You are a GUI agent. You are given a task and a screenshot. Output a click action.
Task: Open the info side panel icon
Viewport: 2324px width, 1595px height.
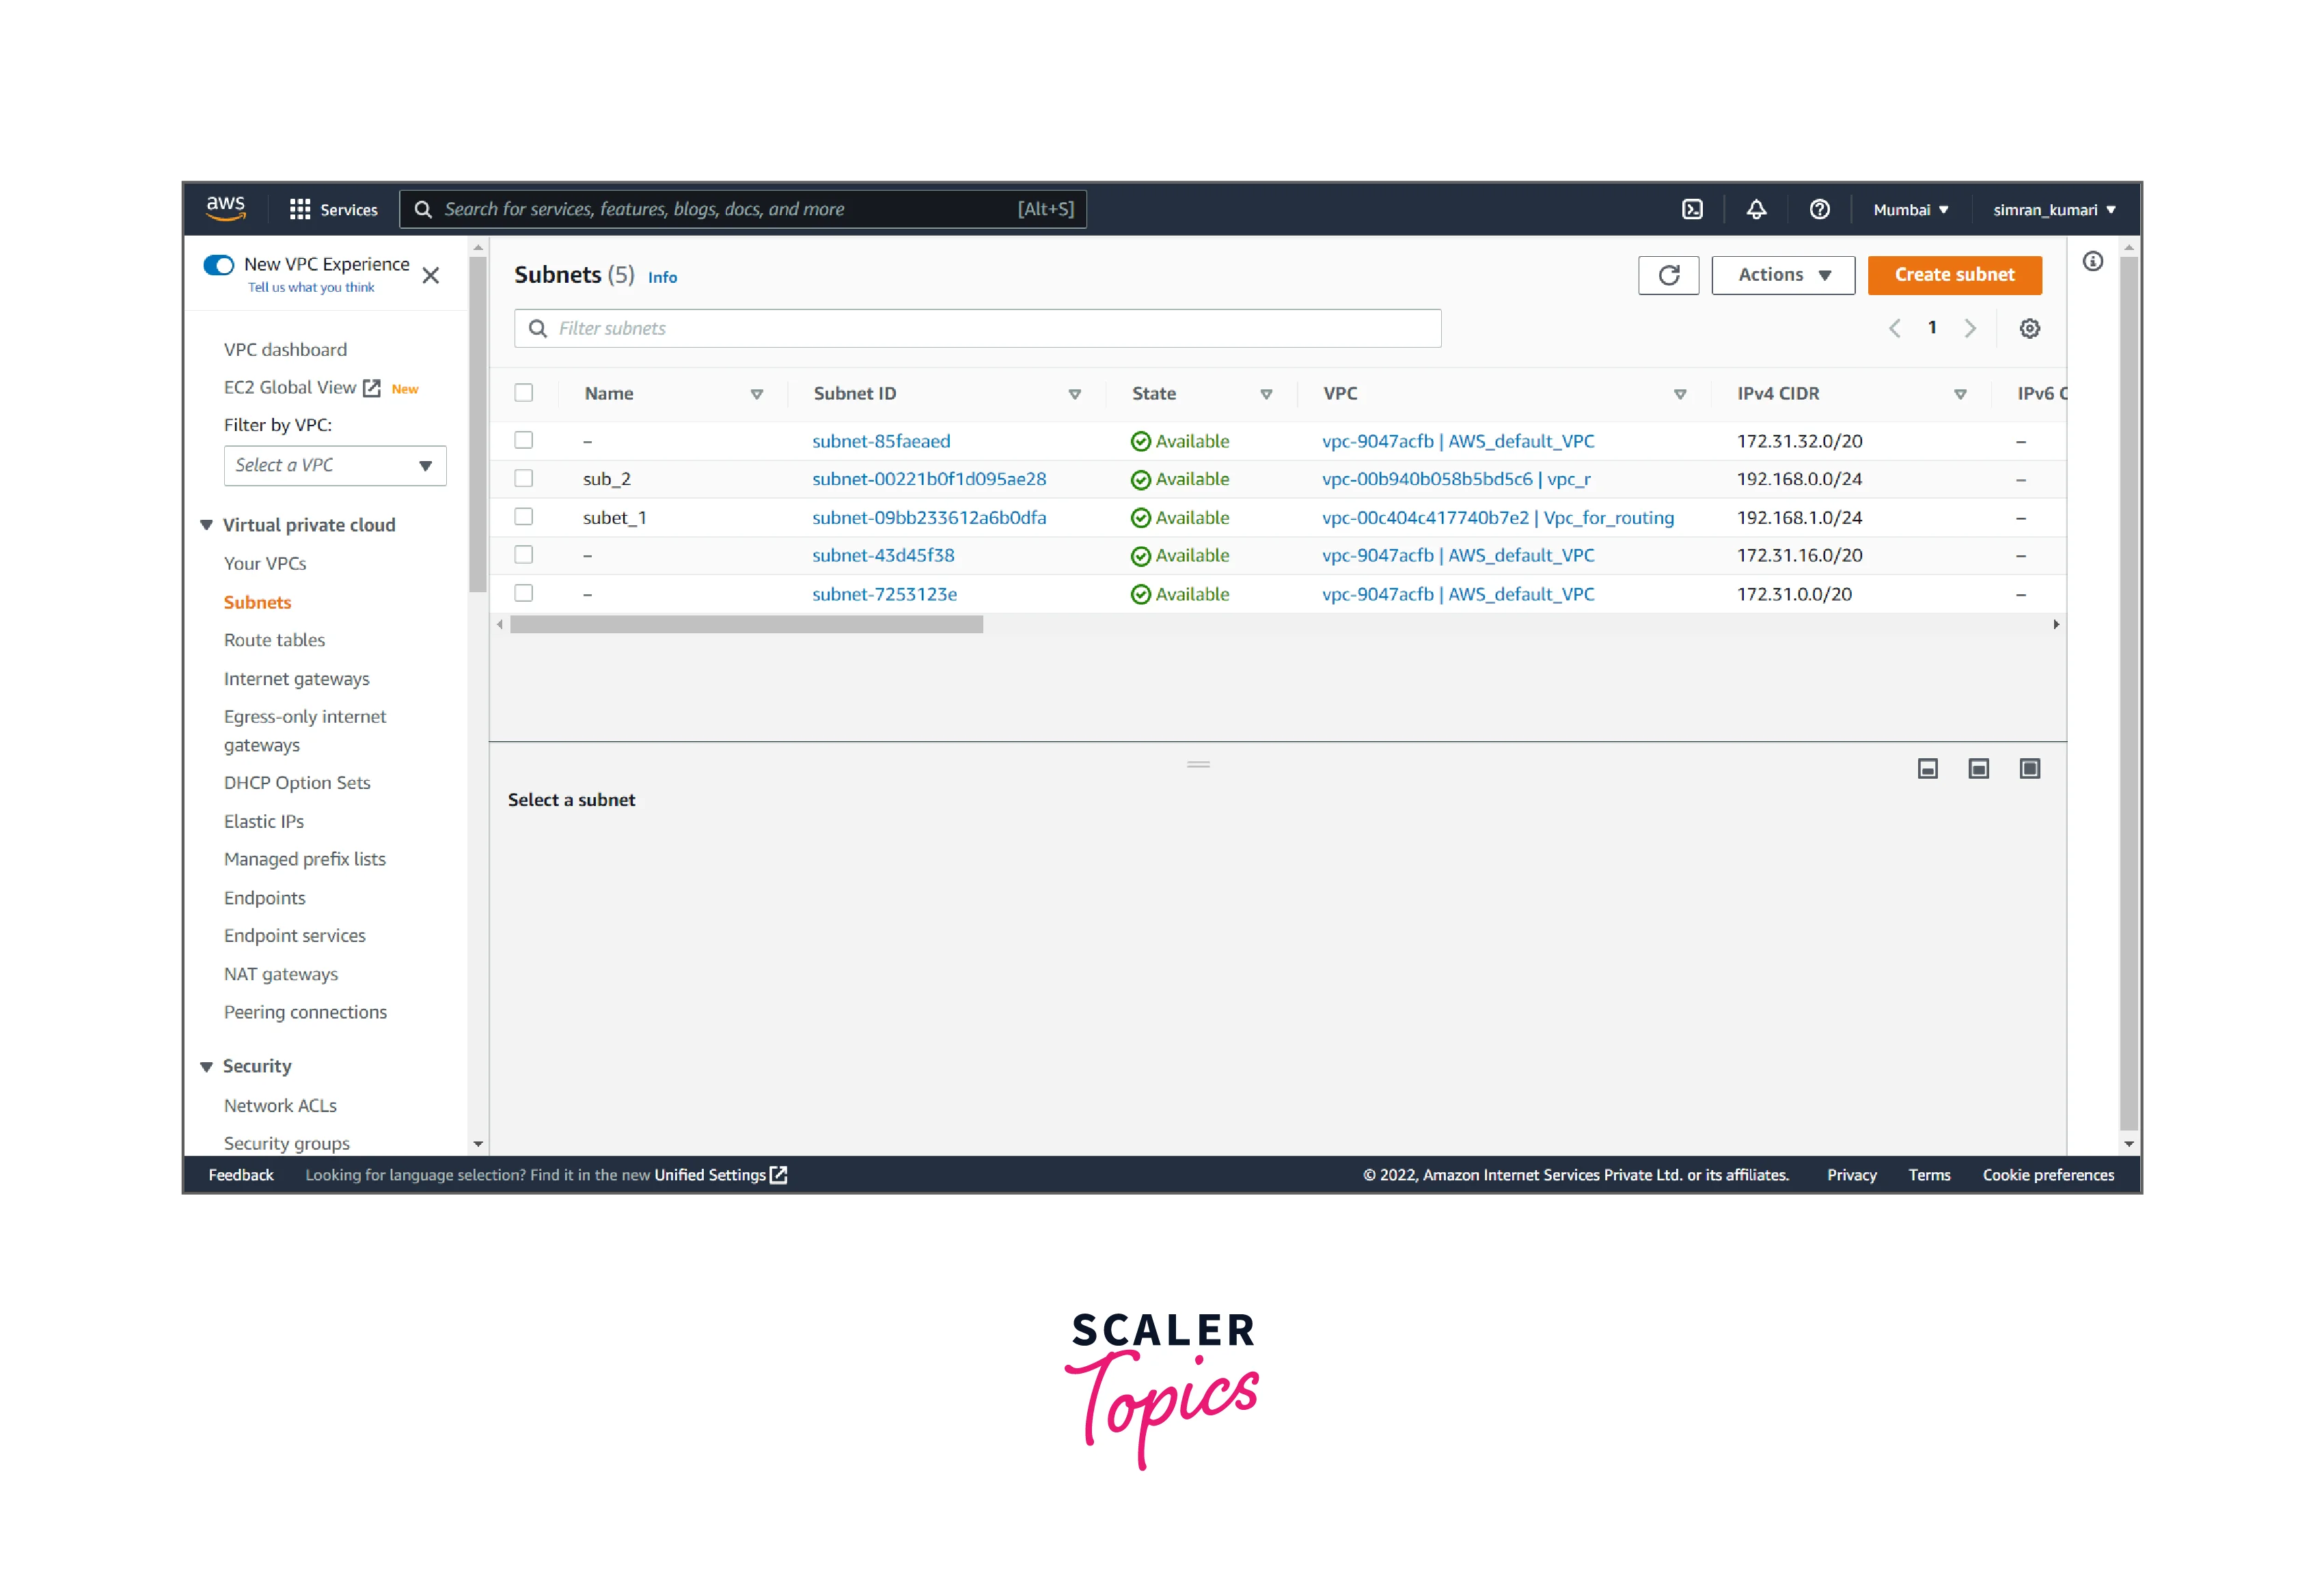pyautogui.click(x=2092, y=262)
